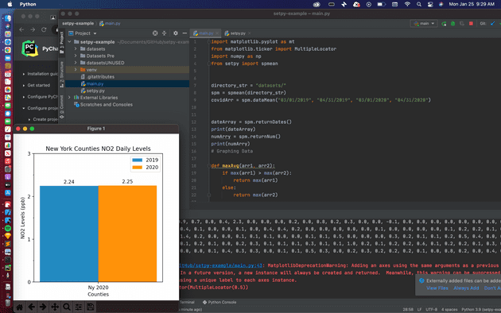Image resolution: width=501 pixels, height=313 pixels.
Task: Click the Always Add link
Action: (466, 288)
